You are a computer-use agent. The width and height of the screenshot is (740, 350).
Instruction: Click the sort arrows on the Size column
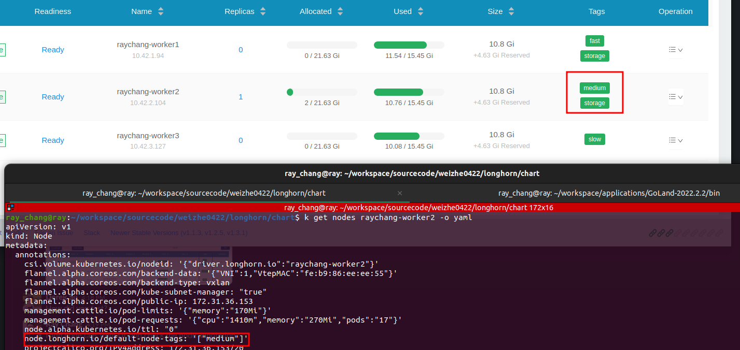pos(511,11)
